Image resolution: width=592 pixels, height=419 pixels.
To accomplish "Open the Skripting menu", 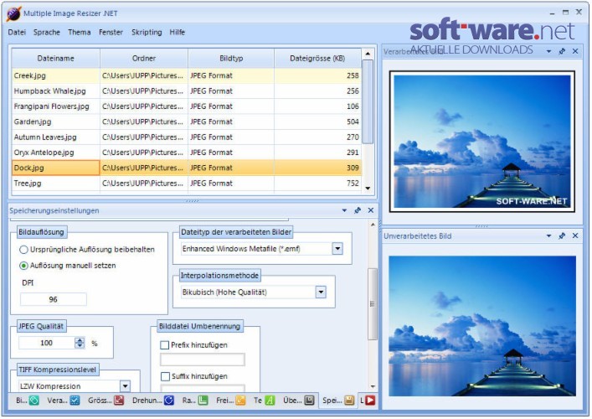I will pos(147,33).
